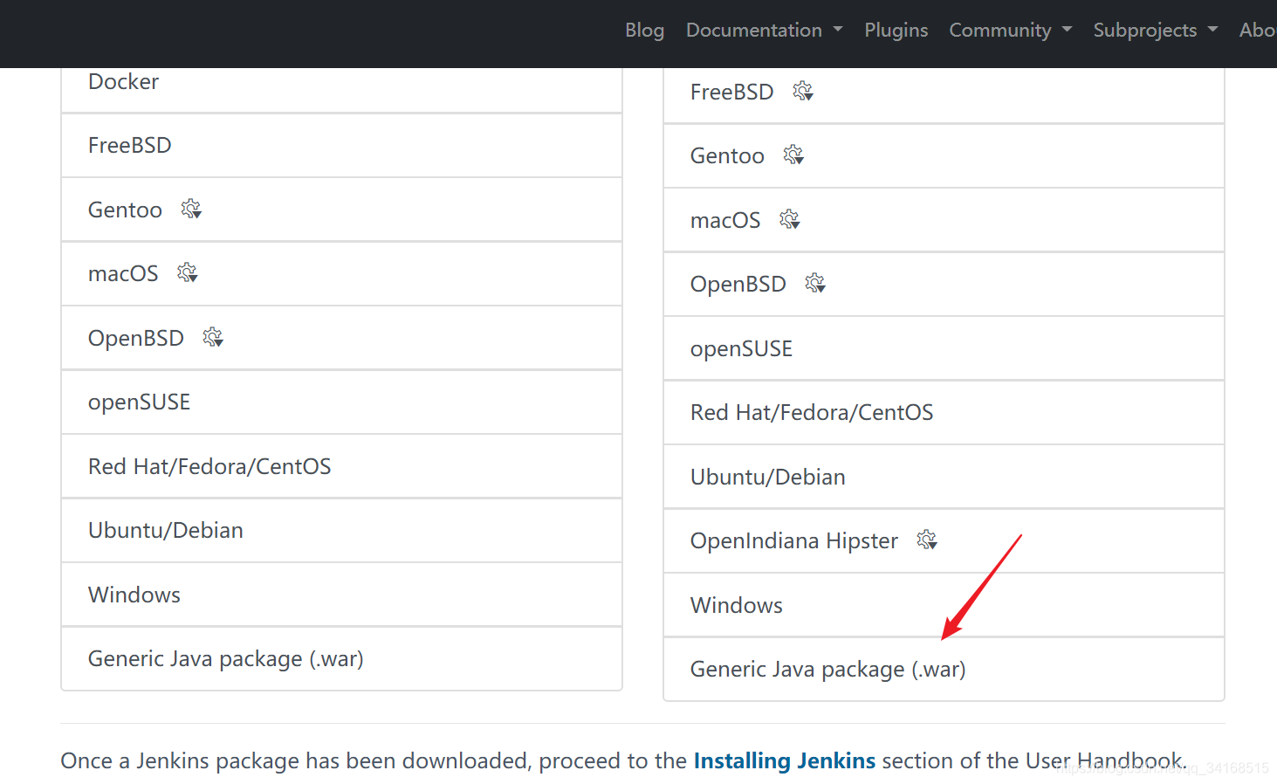1277x784 pixels.
Task: Open Red Hat/Fedora/CentOS in right column
Action: pyautogui.click(x=944, y=413)
